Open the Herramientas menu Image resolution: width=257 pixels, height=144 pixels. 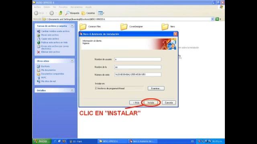click(76, 7)
